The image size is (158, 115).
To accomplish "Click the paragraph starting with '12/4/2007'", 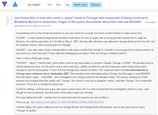I will tap(85, 73).
